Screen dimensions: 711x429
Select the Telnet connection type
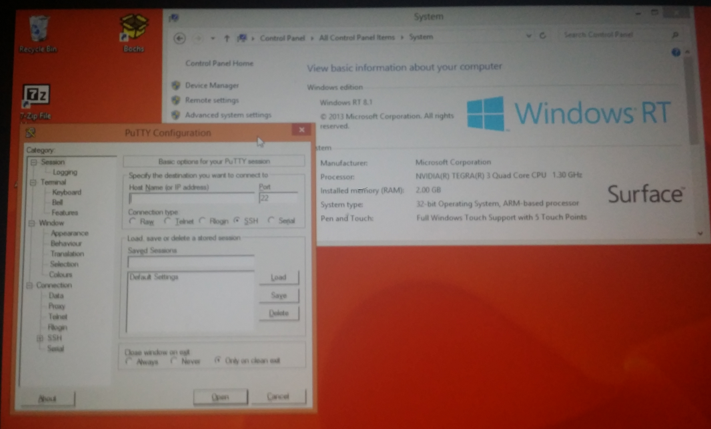tap(168, 221)
